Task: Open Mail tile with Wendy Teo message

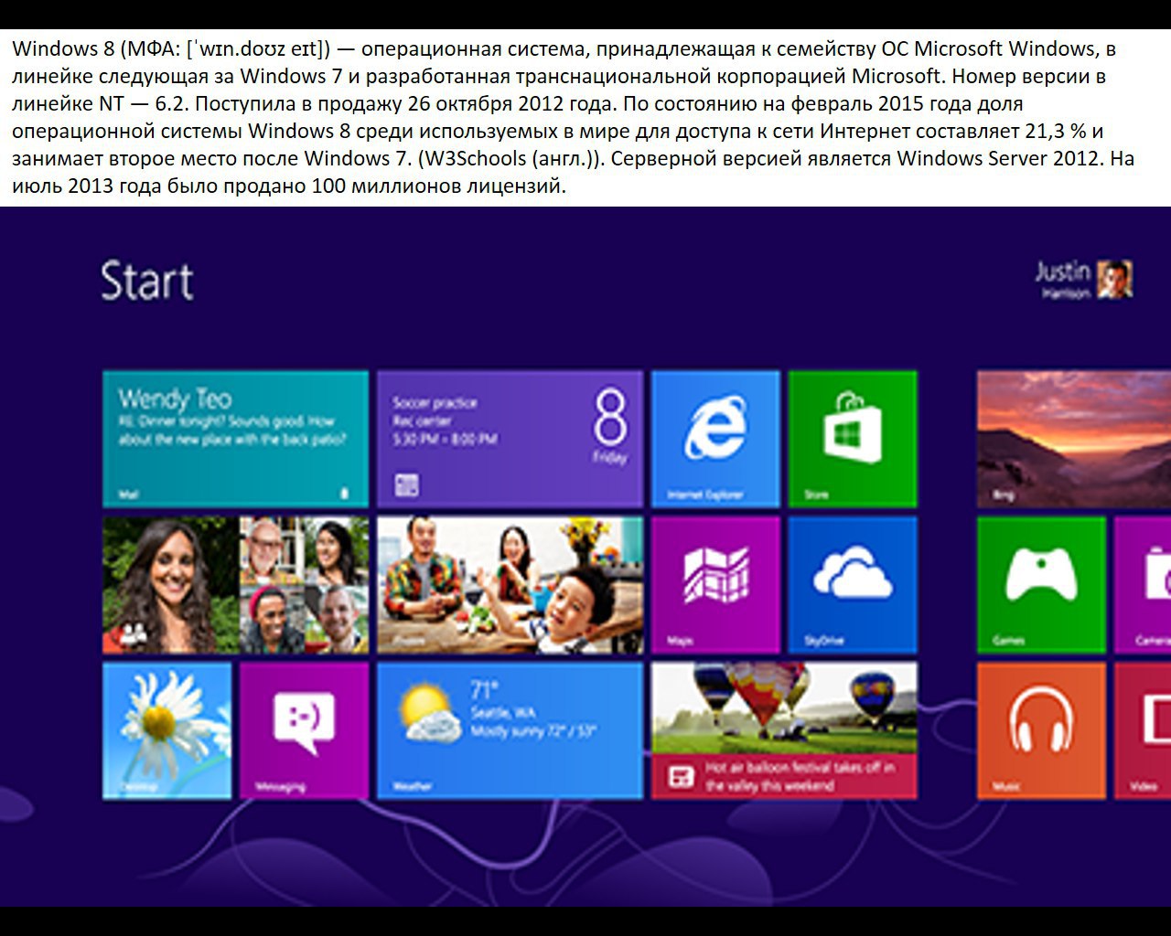Action: [x=235, y=439]
